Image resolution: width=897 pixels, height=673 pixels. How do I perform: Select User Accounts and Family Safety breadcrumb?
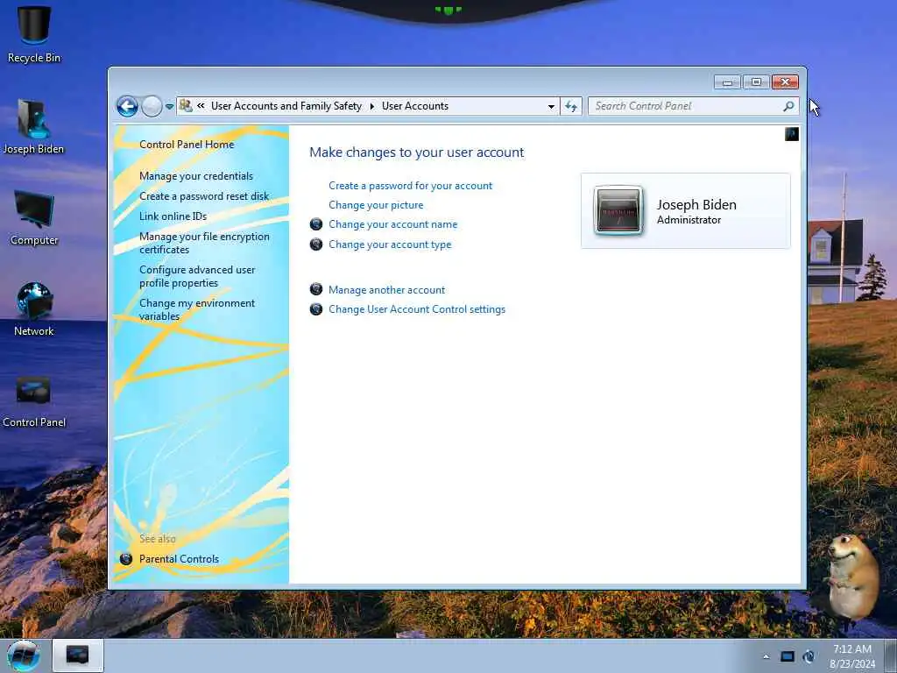[286, 106]
